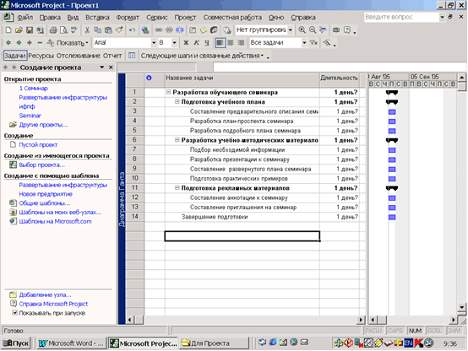Save the project with diskette icon
468x351 pixels.
point(30,30)
